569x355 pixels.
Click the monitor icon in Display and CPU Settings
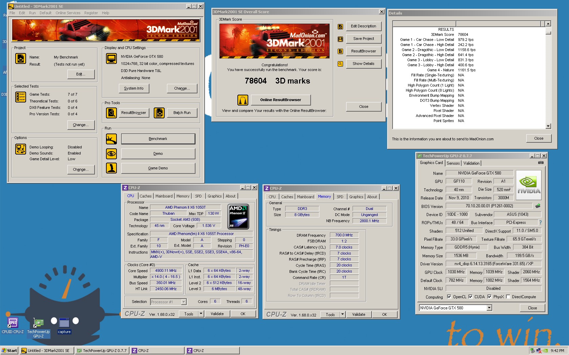point(111,58)
